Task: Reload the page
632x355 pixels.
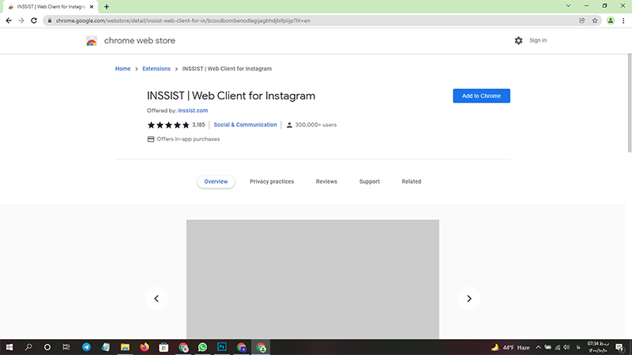Action: [x=34, y=21]
